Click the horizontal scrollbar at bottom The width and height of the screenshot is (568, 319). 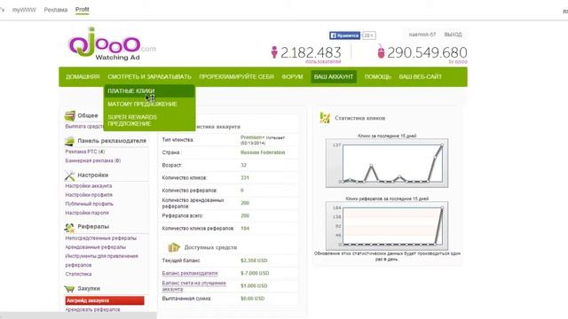pyautogui.click(x=78, y=315)
